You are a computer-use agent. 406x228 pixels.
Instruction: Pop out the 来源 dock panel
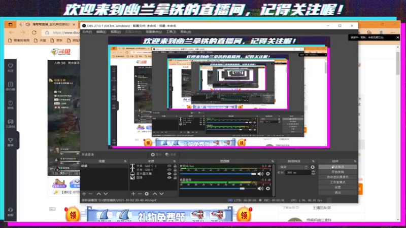pyautogui.click(x=174, y=161)
